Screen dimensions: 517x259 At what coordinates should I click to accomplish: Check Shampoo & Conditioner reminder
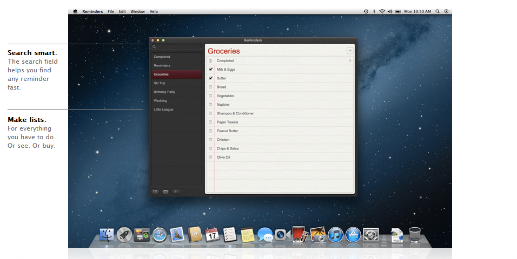pyautogui.click(x=210, y=113)
